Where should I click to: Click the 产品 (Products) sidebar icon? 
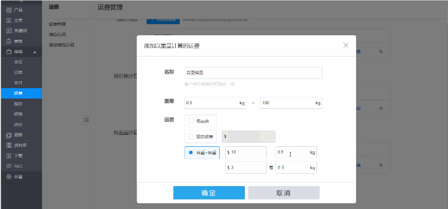9,10
